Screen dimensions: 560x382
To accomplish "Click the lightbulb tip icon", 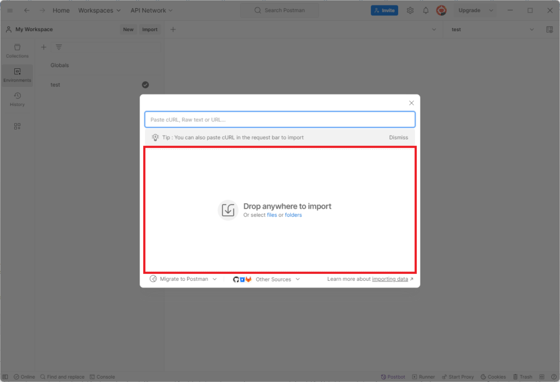I will [155, 138].
